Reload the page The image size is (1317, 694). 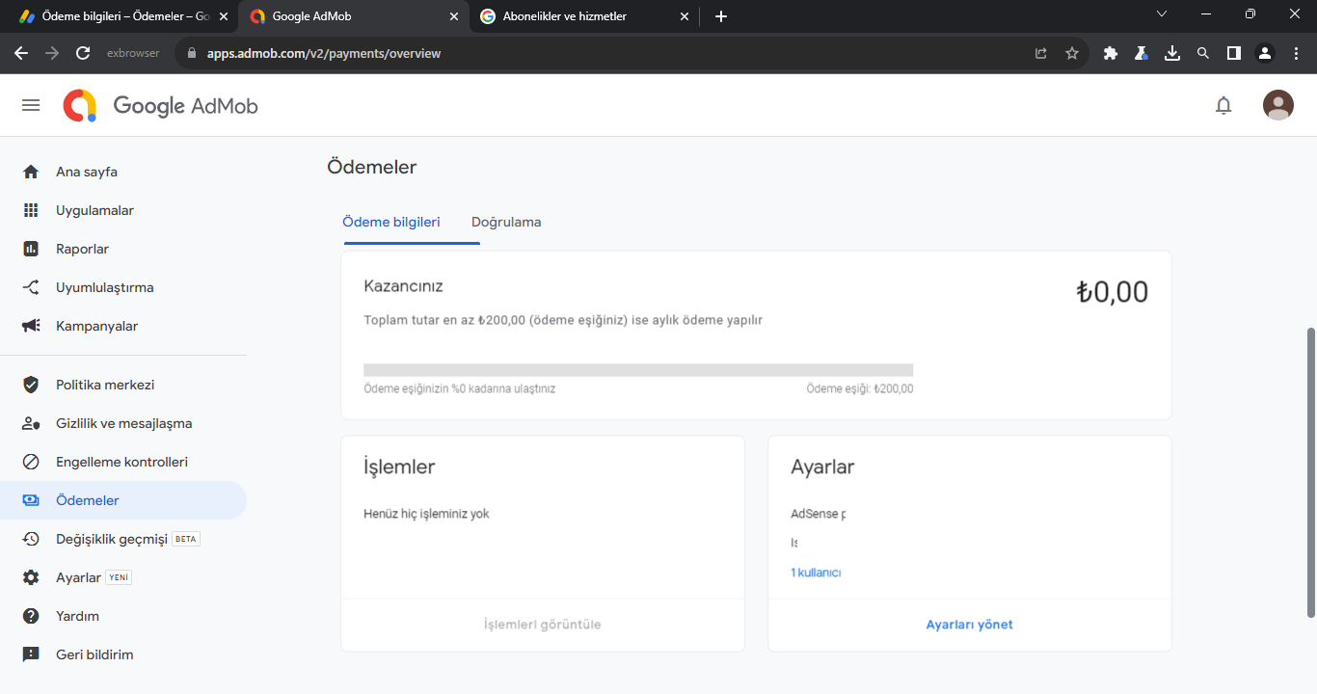point(83,53)
